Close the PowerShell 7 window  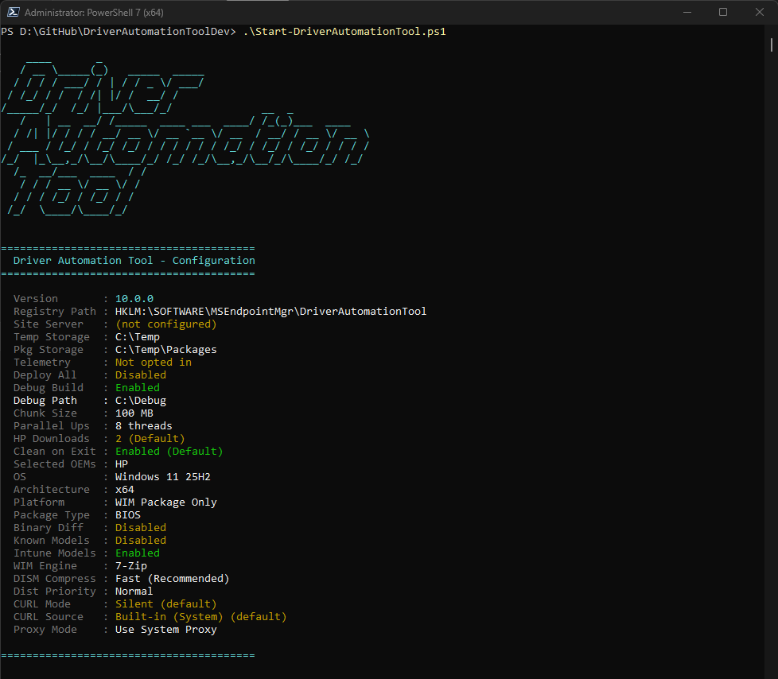pos(759,13)
